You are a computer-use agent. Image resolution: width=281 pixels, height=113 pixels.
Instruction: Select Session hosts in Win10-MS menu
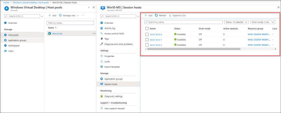coord(118,84)
